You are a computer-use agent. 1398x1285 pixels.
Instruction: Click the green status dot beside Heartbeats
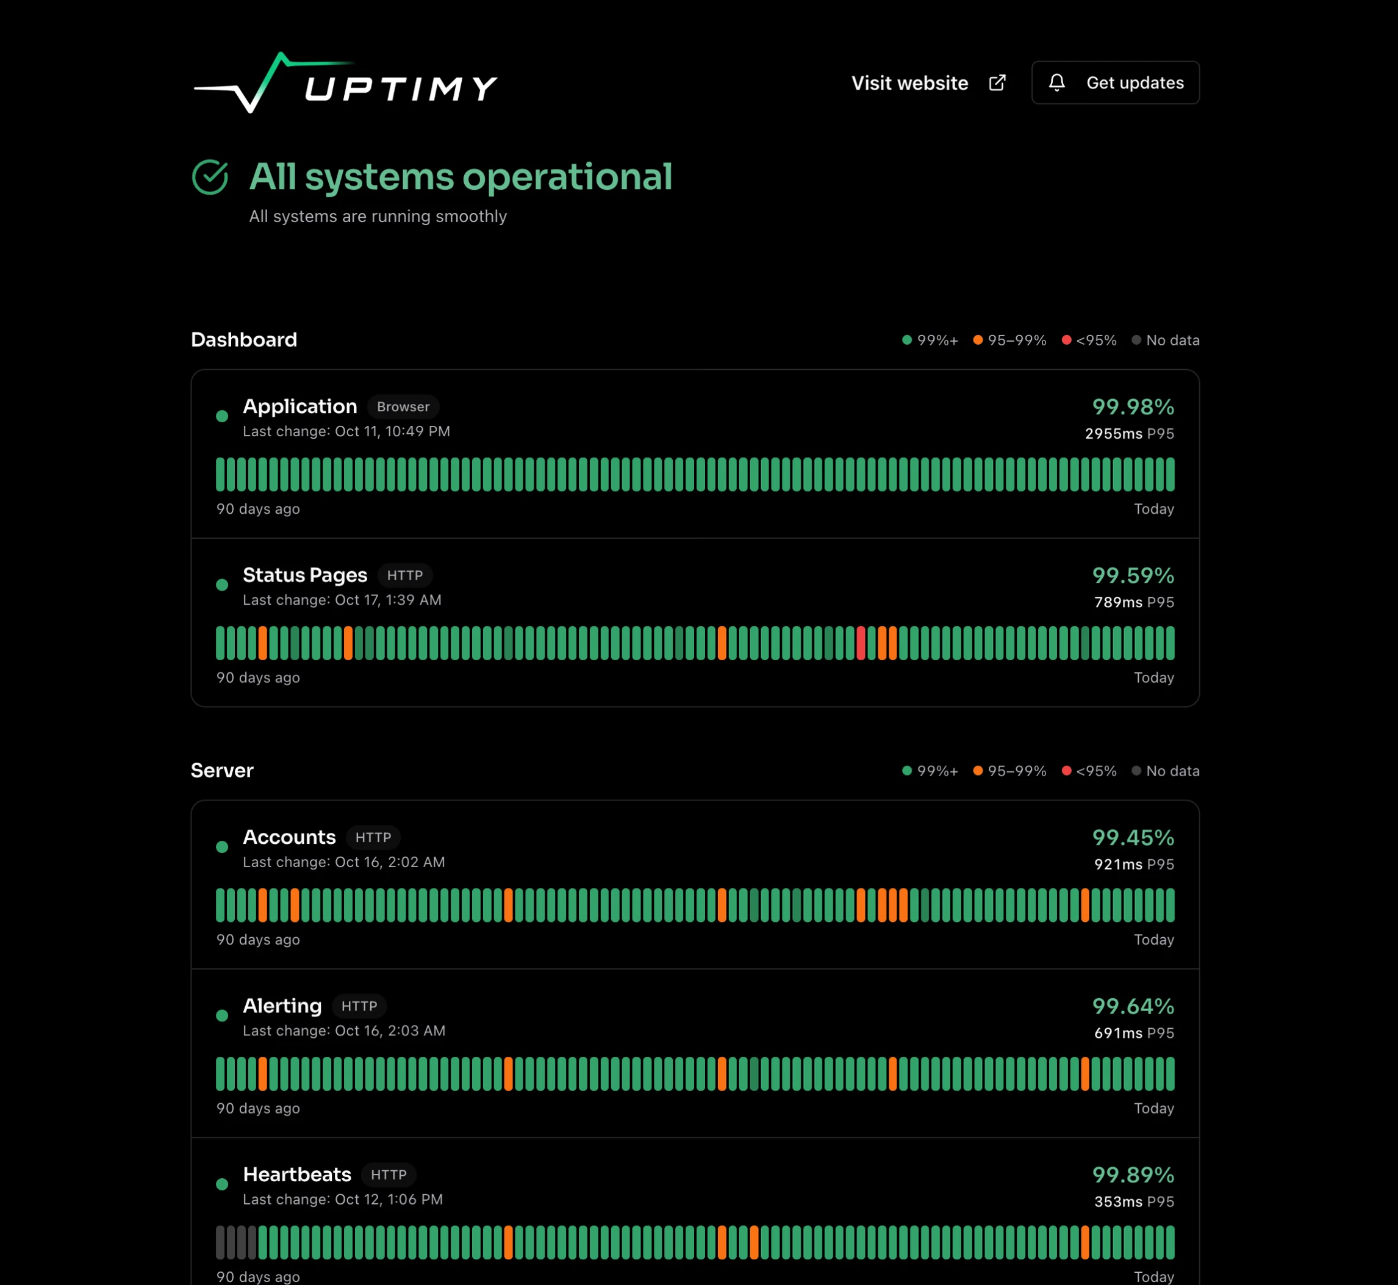pyautogui.click(x=222, y=1184)
